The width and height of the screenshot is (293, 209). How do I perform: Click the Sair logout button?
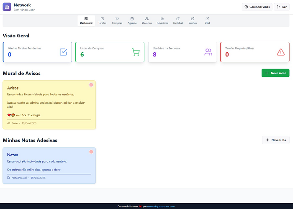[x=282, y=7]
